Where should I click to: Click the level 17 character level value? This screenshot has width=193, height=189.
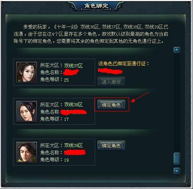66,119
